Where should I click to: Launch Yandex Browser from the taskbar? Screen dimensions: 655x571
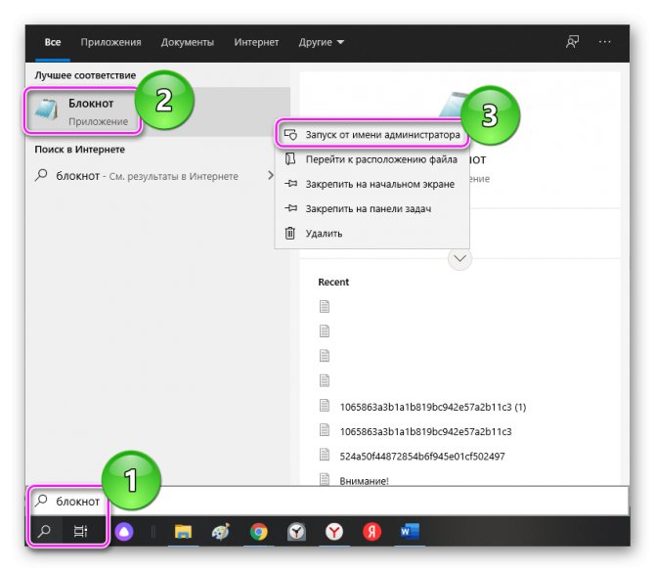pyautogui.click(x=334, y=532)
